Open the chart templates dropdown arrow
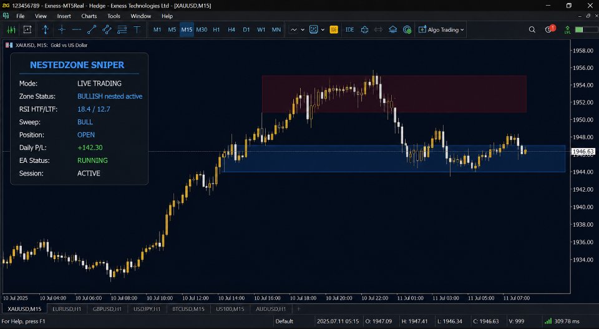The height and width of the screenshot is (329, 599). (323, 29)
